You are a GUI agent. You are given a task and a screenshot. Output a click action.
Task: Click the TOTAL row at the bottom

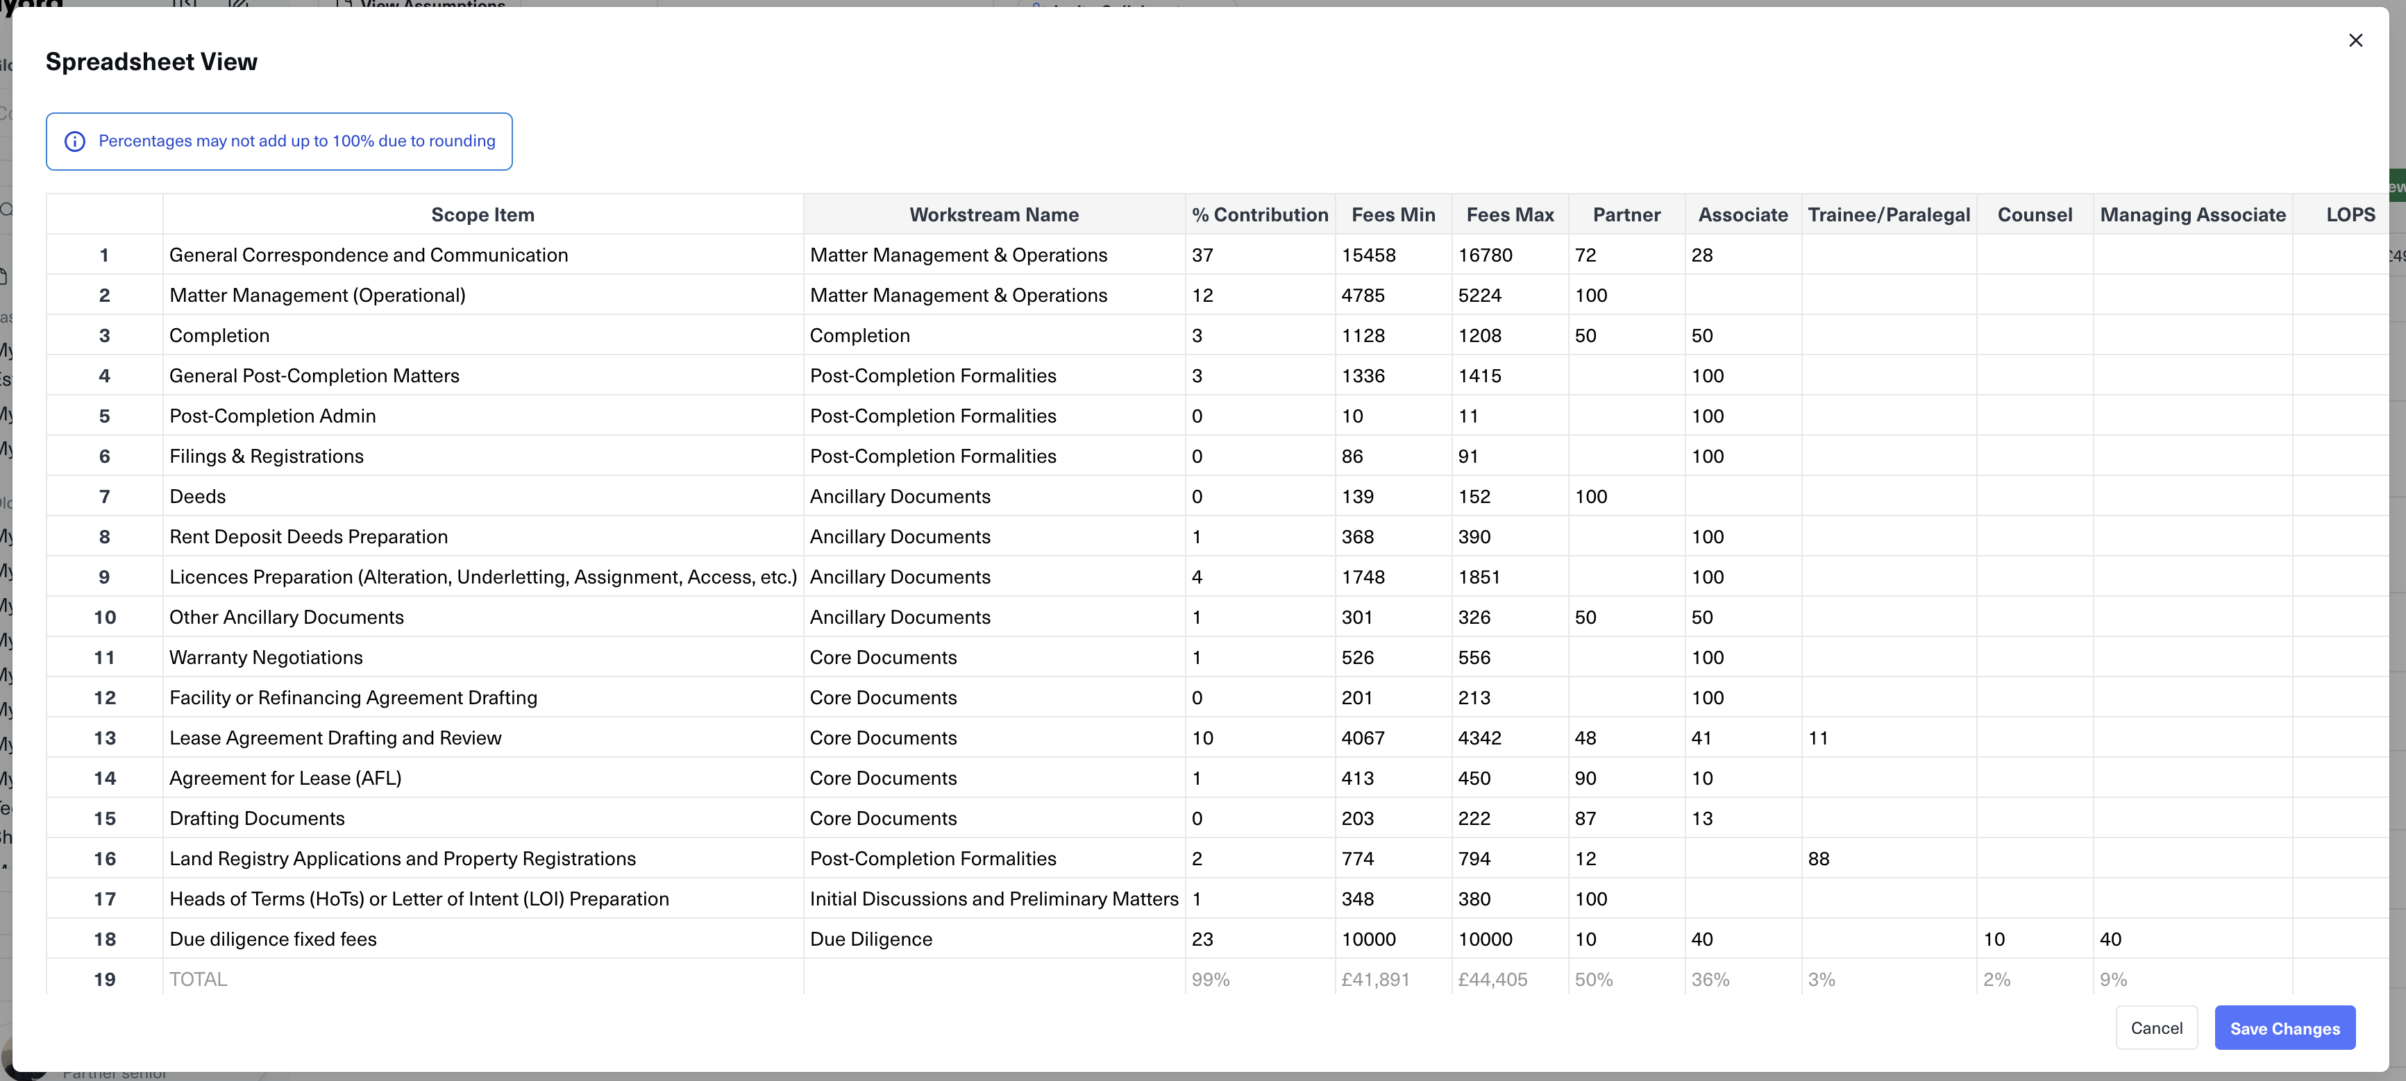coord(198,978)
